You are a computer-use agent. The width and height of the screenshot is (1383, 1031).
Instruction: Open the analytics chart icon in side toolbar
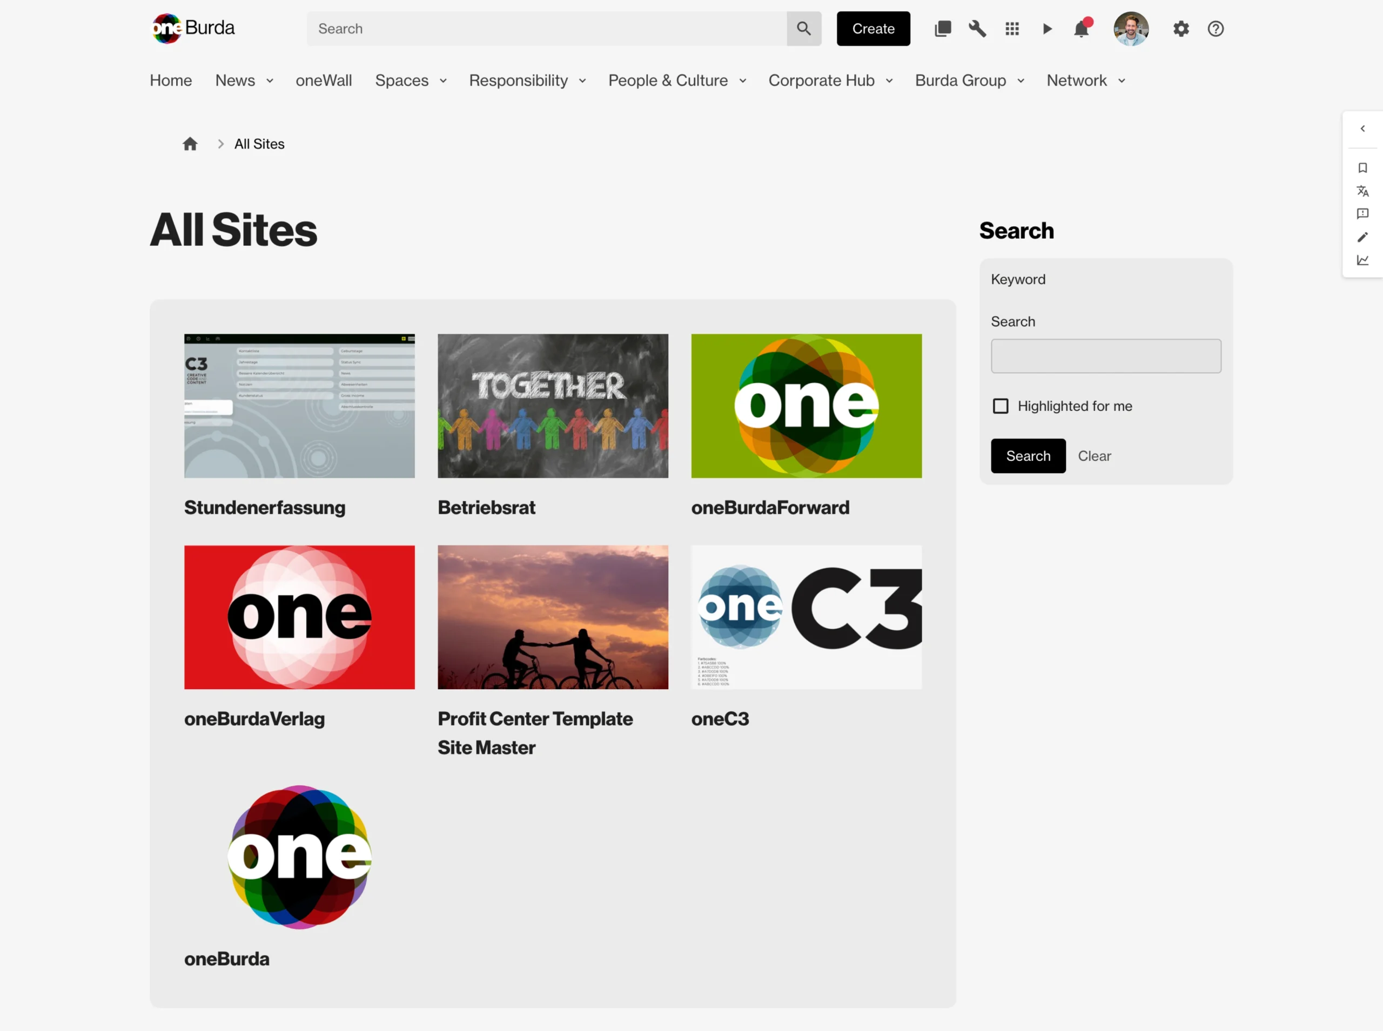click(1362, 260)
